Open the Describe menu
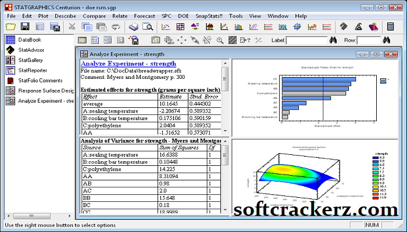Image resolution: width=407 pixels, height=232 pixels. [x=65, y=16]
